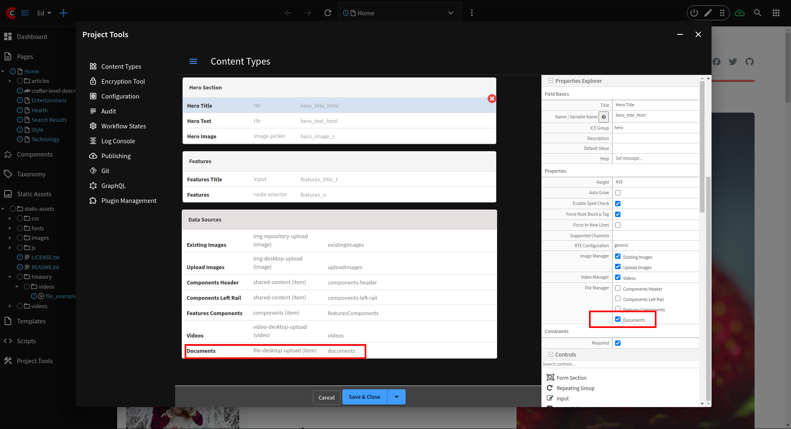Click the Cancel button
Viewport: 791px width, 429px height.
(326, 397)
